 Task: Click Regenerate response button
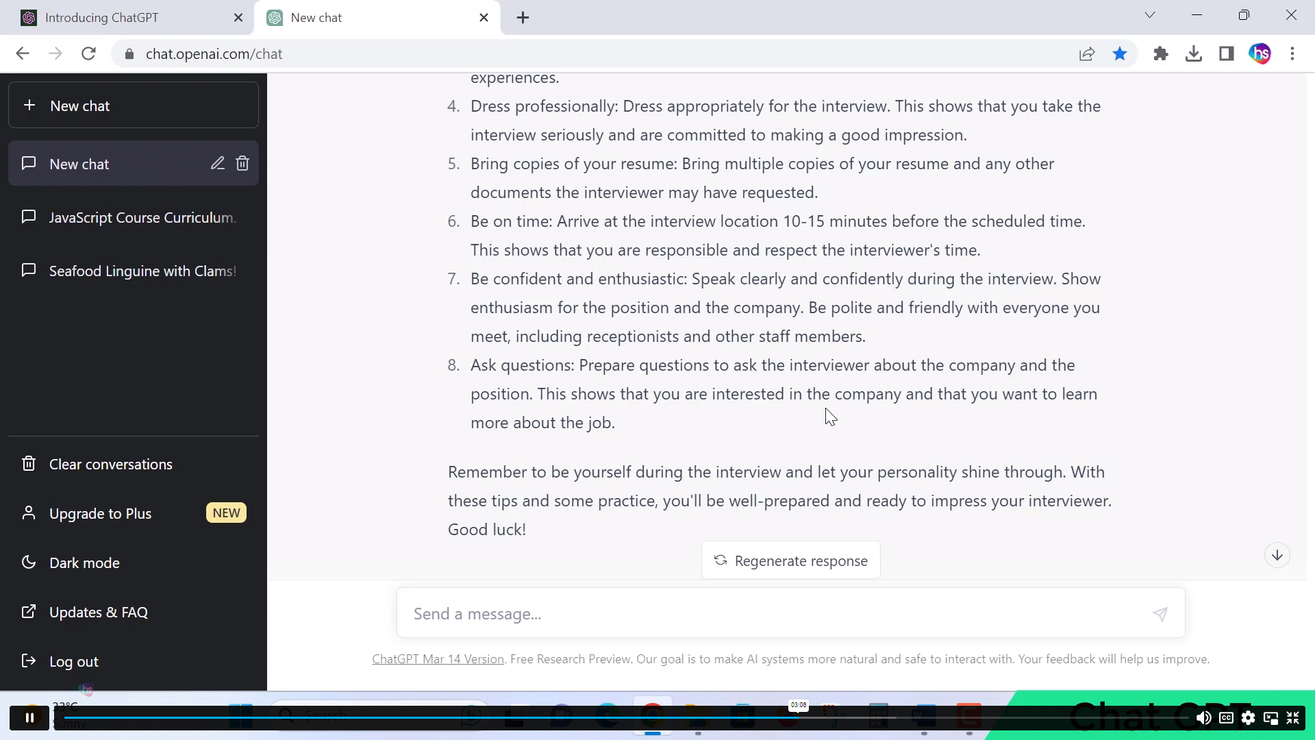click(790, 560)
